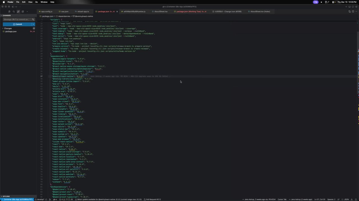This screenshot has height=201, width=359.
Task: Open the View menu
Action: click(x=30, y=2)
